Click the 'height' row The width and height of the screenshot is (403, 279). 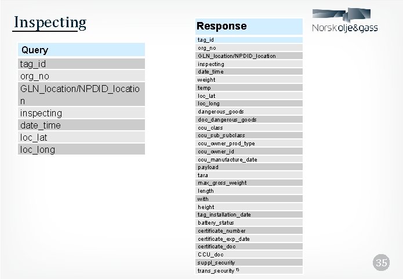(x=249, y=207)
